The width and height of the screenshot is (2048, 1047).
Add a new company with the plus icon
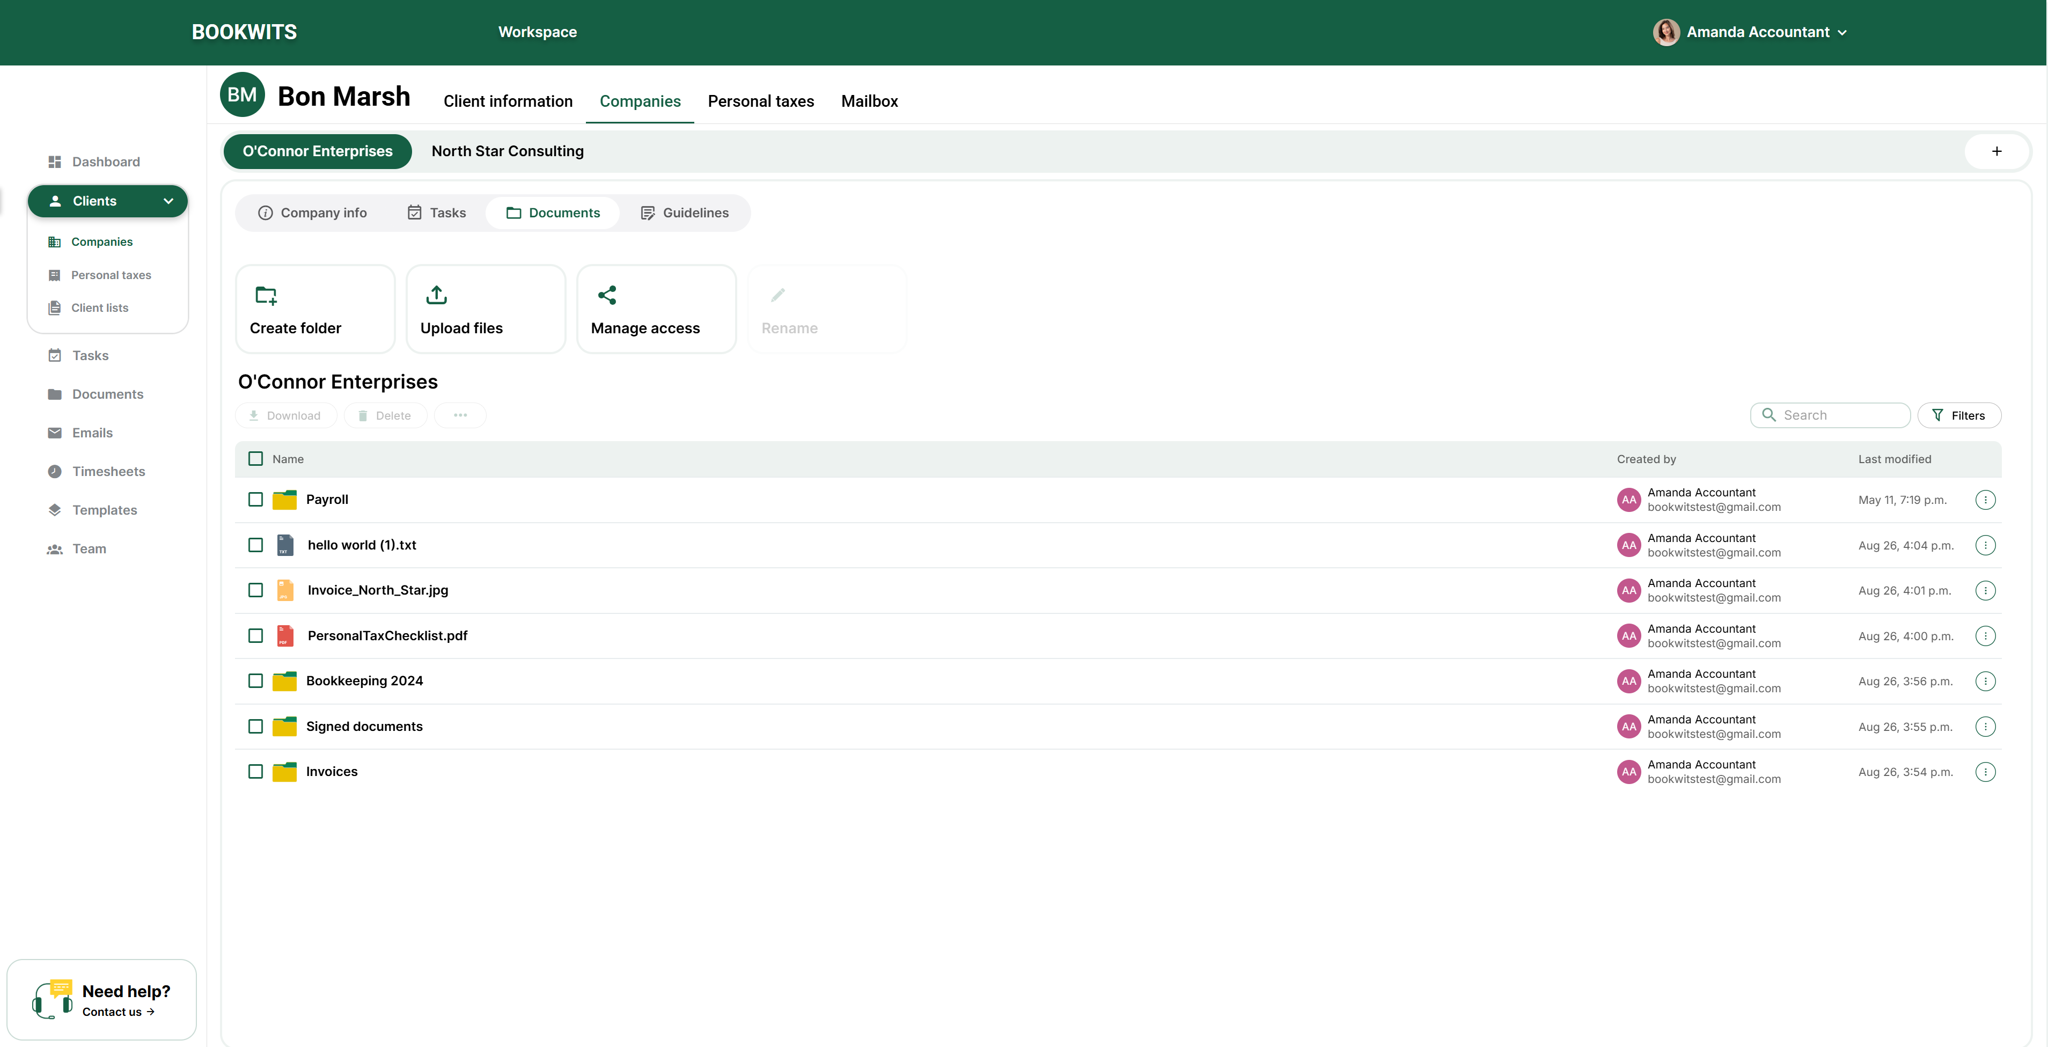[1996, 151]
